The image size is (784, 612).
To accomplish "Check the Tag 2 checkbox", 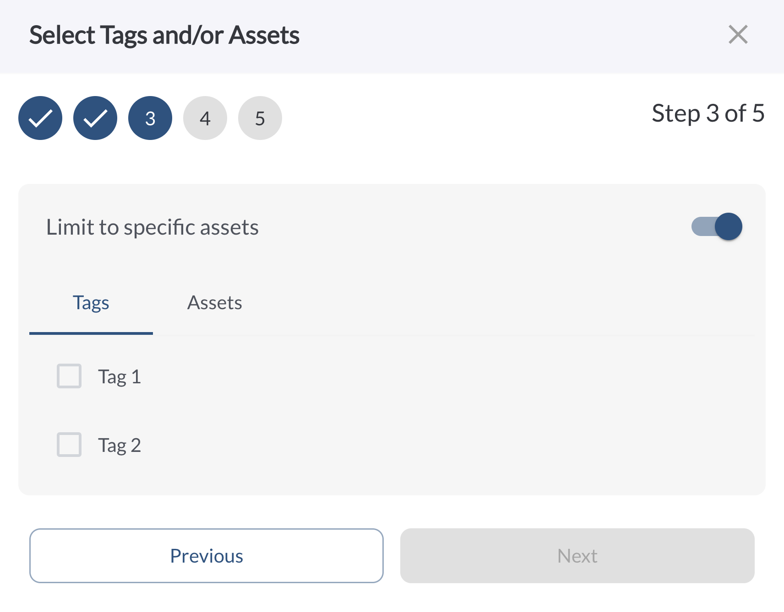I will click(69, 445).
